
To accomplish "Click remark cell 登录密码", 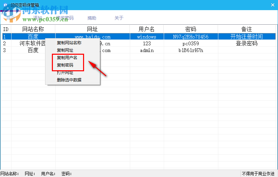I will pyautogui.click(x=246, y=44).
